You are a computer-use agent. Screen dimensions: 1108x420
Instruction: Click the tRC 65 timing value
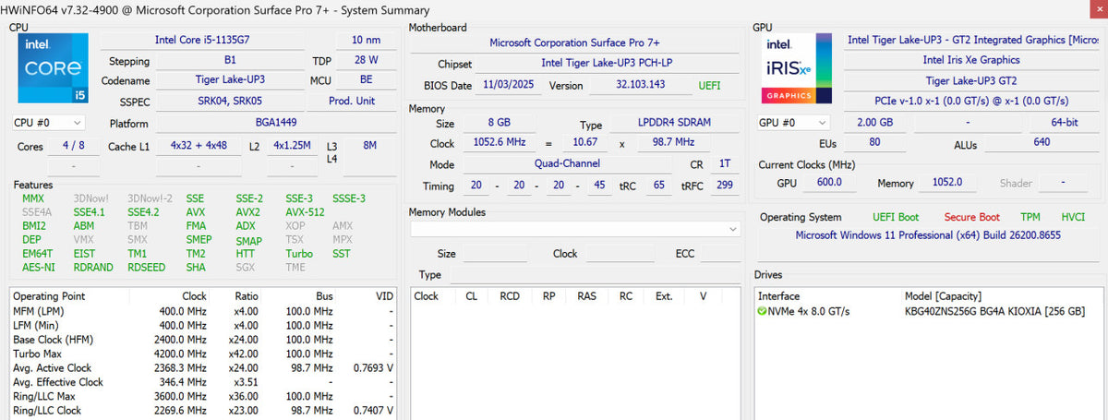click(x=659, y=186)
